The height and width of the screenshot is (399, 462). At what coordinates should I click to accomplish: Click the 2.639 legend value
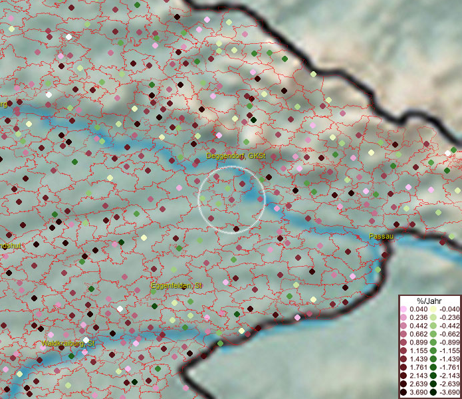(418, 384)
